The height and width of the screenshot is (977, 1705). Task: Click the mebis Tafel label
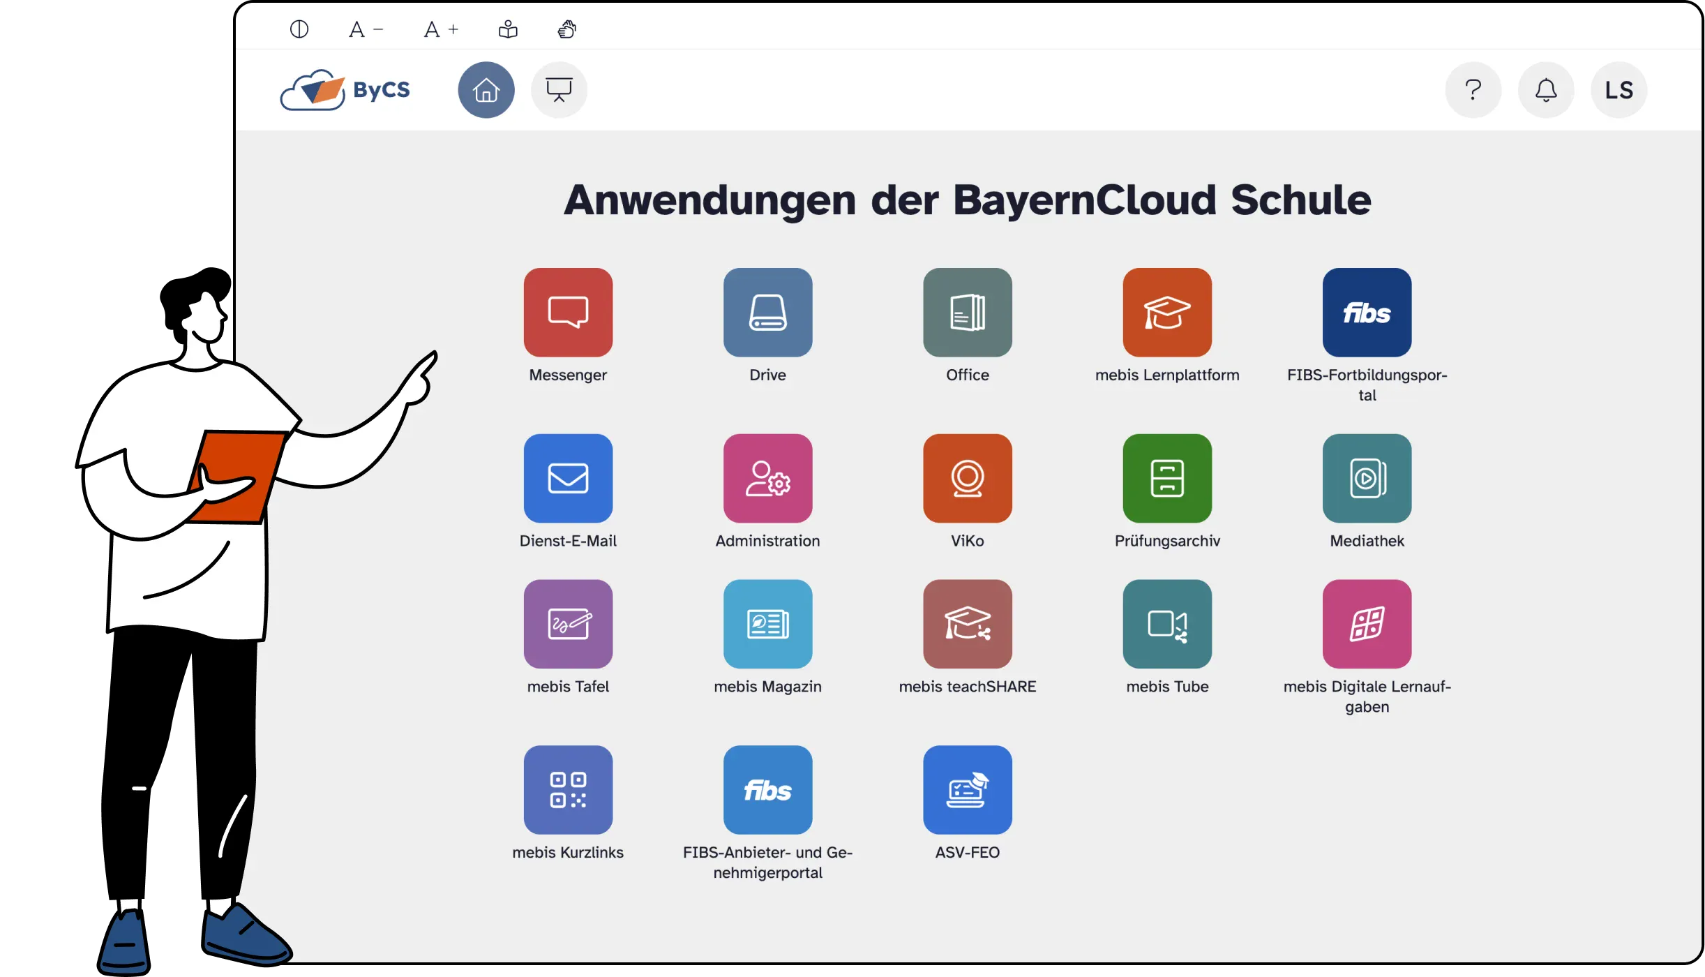568,687
